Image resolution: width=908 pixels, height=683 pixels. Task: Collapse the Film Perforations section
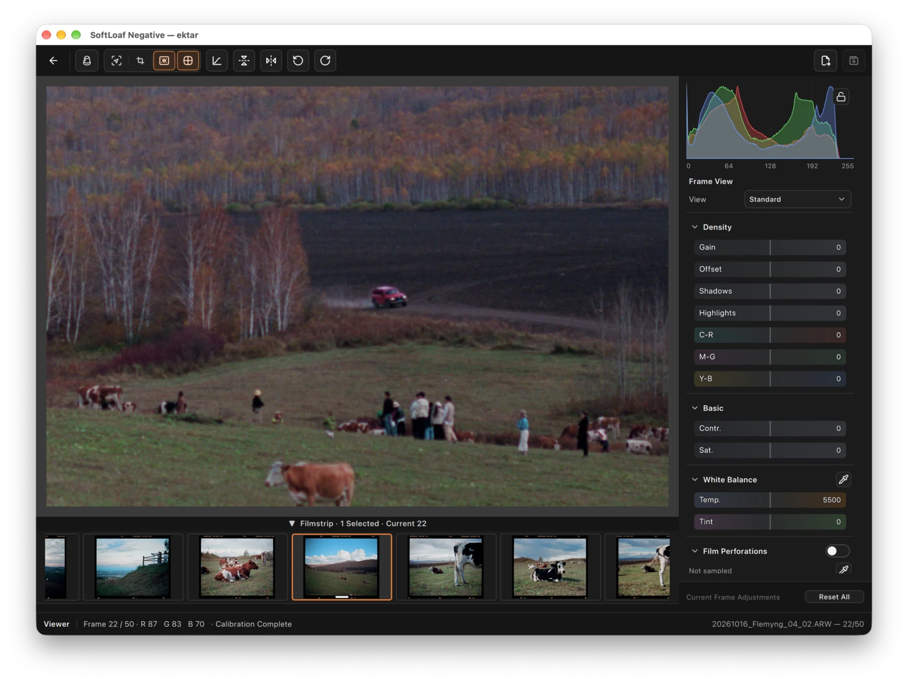click(x=695, y=551)
